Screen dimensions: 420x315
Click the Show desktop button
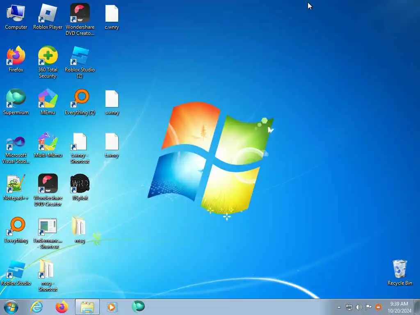pos(417,307)
